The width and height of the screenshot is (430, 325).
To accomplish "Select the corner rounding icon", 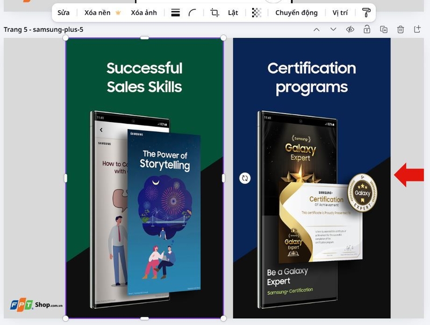I will 192,12.
